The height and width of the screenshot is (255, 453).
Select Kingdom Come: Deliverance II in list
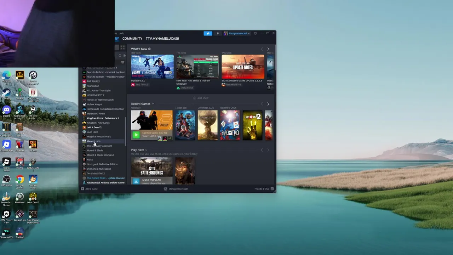(x=104, y=118)
